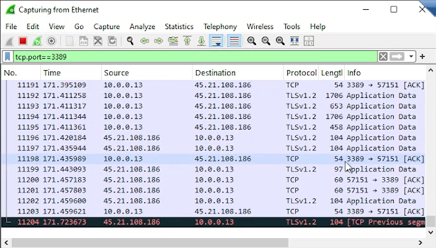Click the reload capture file icon

[112, 41]
